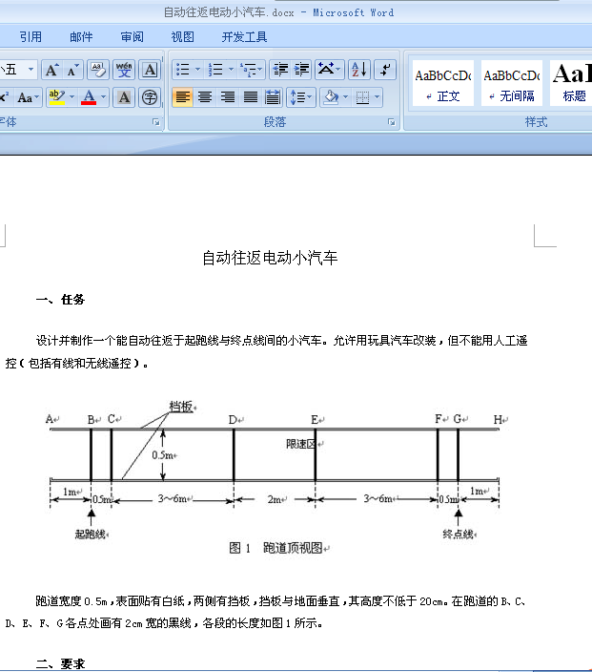Apply paragraph shading paint bucket

click(x=331, y=97)
